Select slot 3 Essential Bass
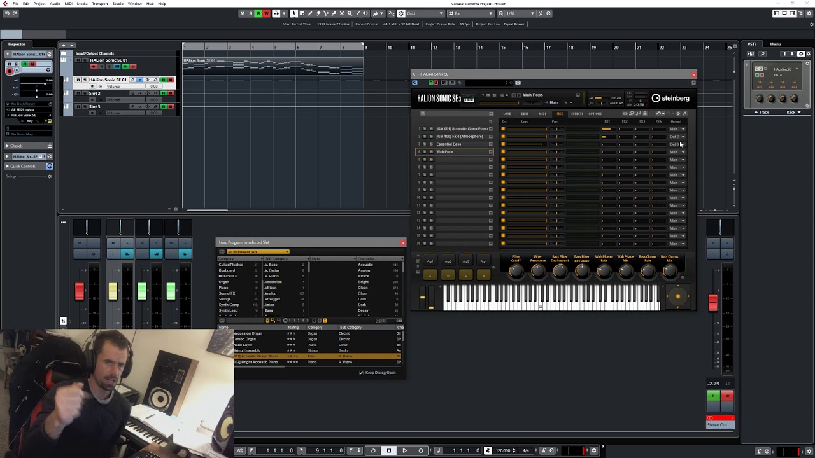This screenshot has height=458, width=815. click(x=449, y=144)
